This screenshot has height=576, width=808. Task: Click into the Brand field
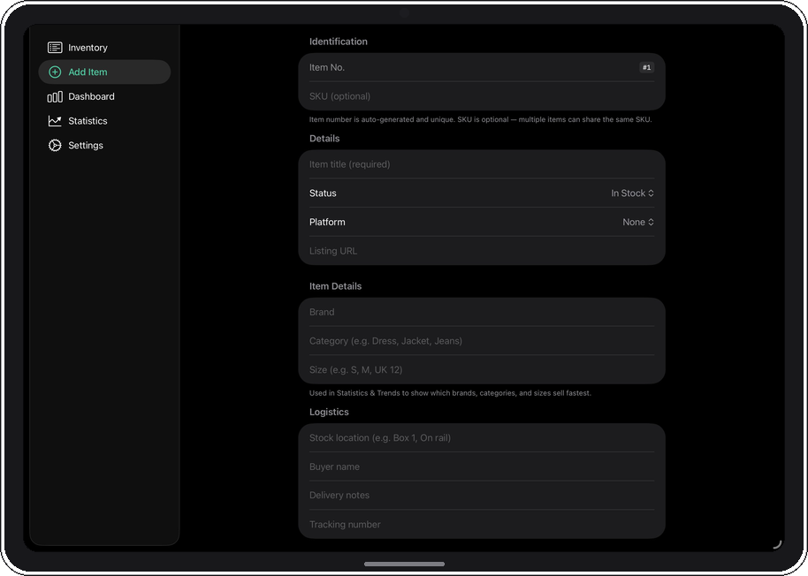pyautogui.click(x=482, y=312)
